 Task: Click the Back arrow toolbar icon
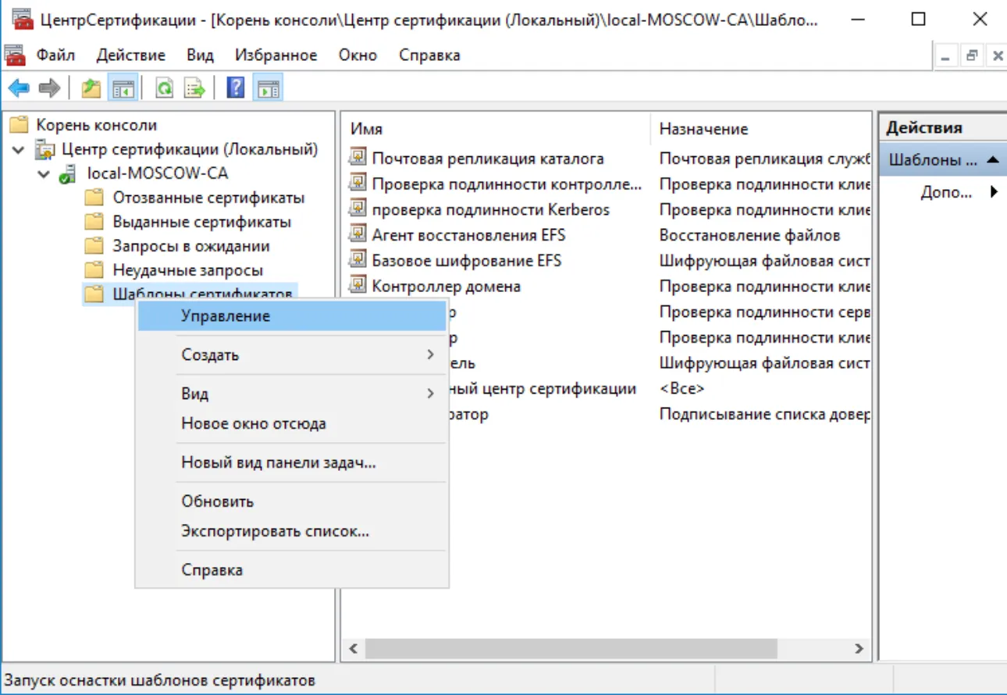point(19,88)
